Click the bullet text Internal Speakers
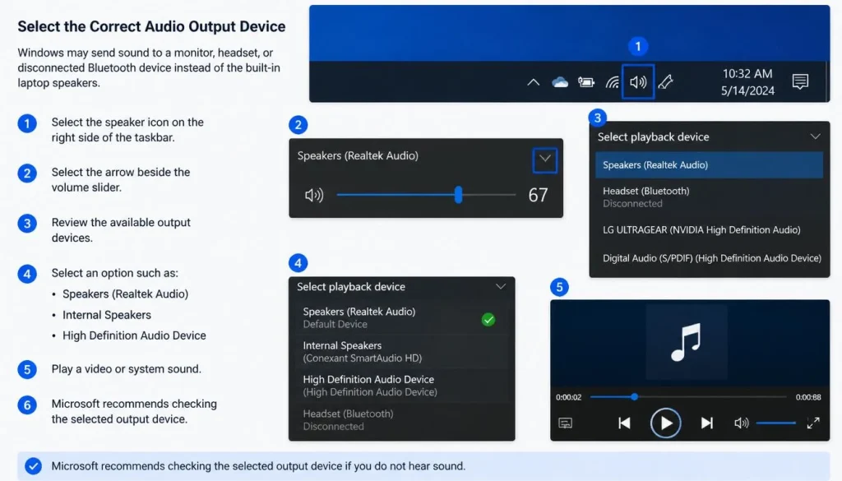Screen dimensions: 842x481 [x=107, y=315]
